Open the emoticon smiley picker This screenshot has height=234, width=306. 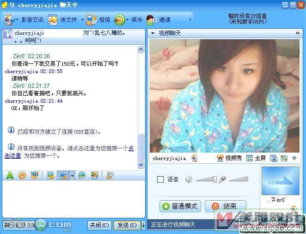22,175
